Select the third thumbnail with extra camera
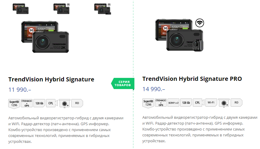 [x=103, y=9]
